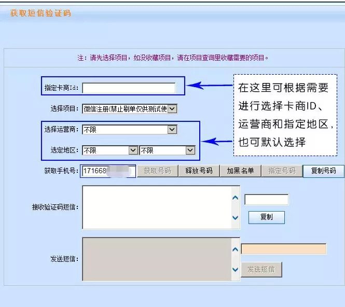Click the 获取手机号: label
The width and height of the screenshot is (345, 307).
(61, 171)
